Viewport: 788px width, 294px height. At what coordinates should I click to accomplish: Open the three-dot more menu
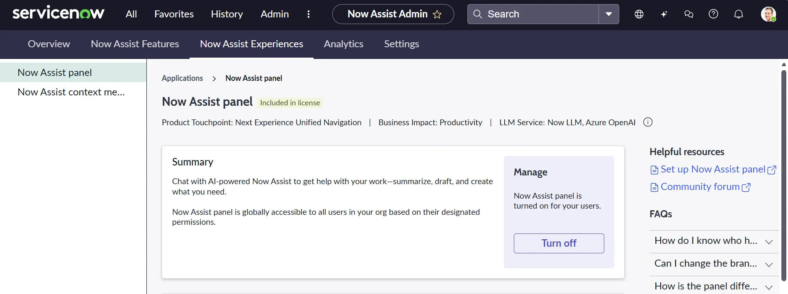coord(309,14)
